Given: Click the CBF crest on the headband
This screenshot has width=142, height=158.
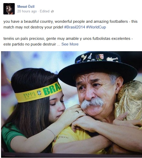Looking at the screenshot, I should (x=39, y=93).
